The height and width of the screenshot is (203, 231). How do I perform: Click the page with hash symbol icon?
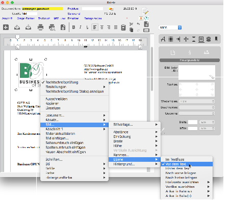tap(146, 24)
